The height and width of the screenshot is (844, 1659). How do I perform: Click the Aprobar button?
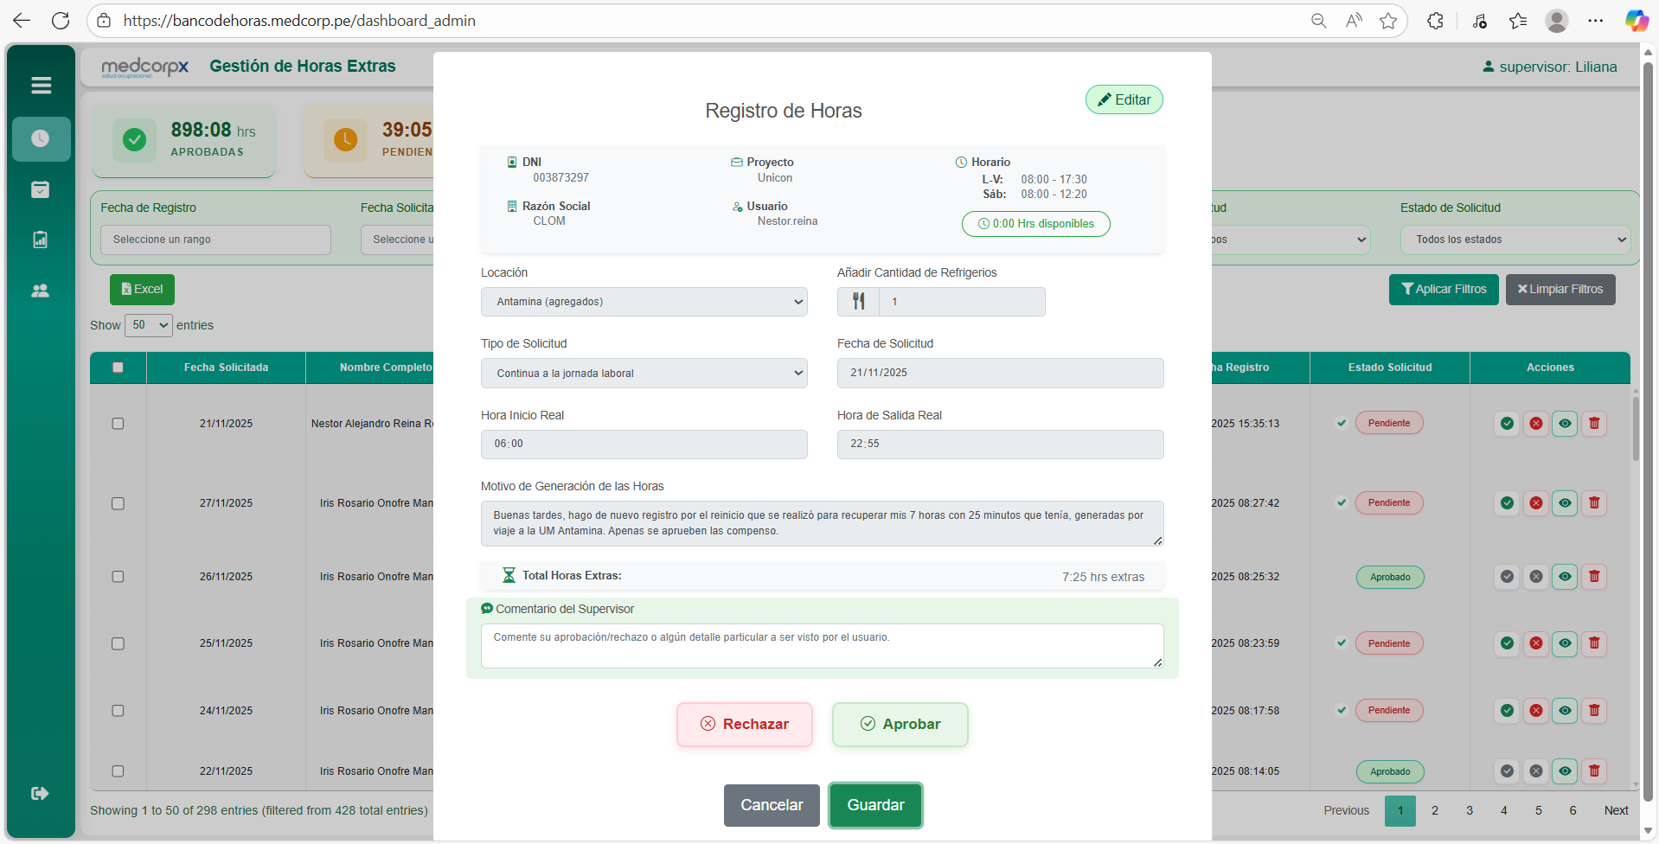coord(900,725)
